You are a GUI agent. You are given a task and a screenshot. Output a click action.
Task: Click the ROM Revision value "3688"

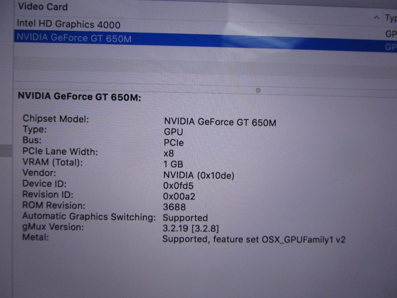[x=174, y=207]
